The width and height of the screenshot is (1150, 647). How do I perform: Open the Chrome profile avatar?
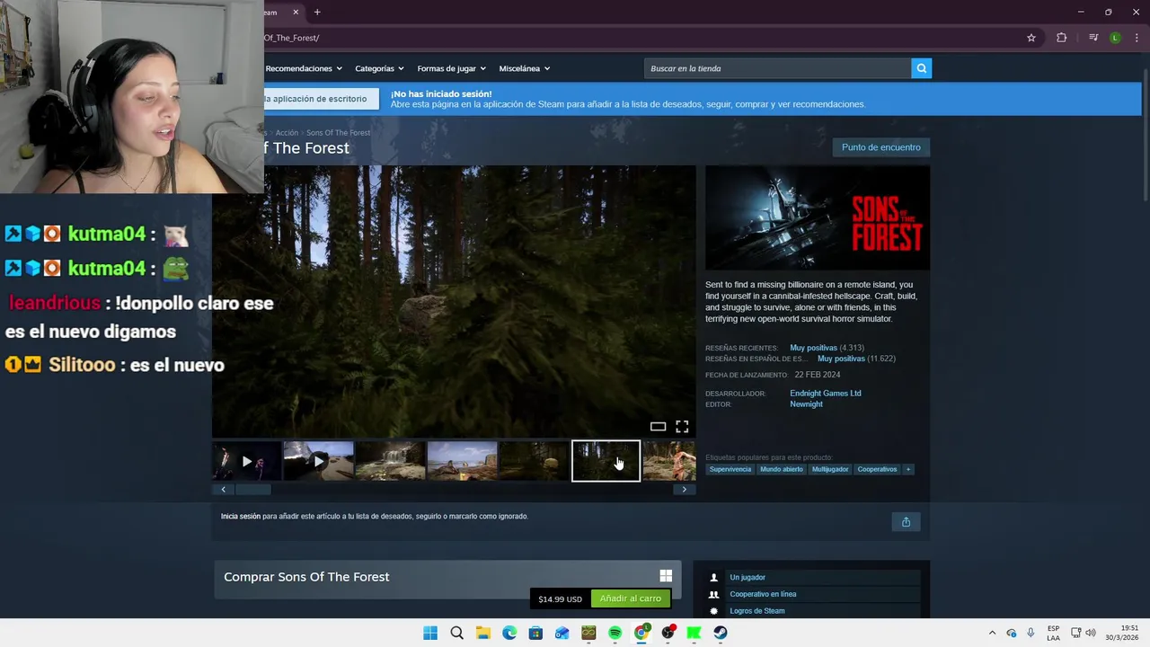pyautogui.click(x=1115, y=38)
